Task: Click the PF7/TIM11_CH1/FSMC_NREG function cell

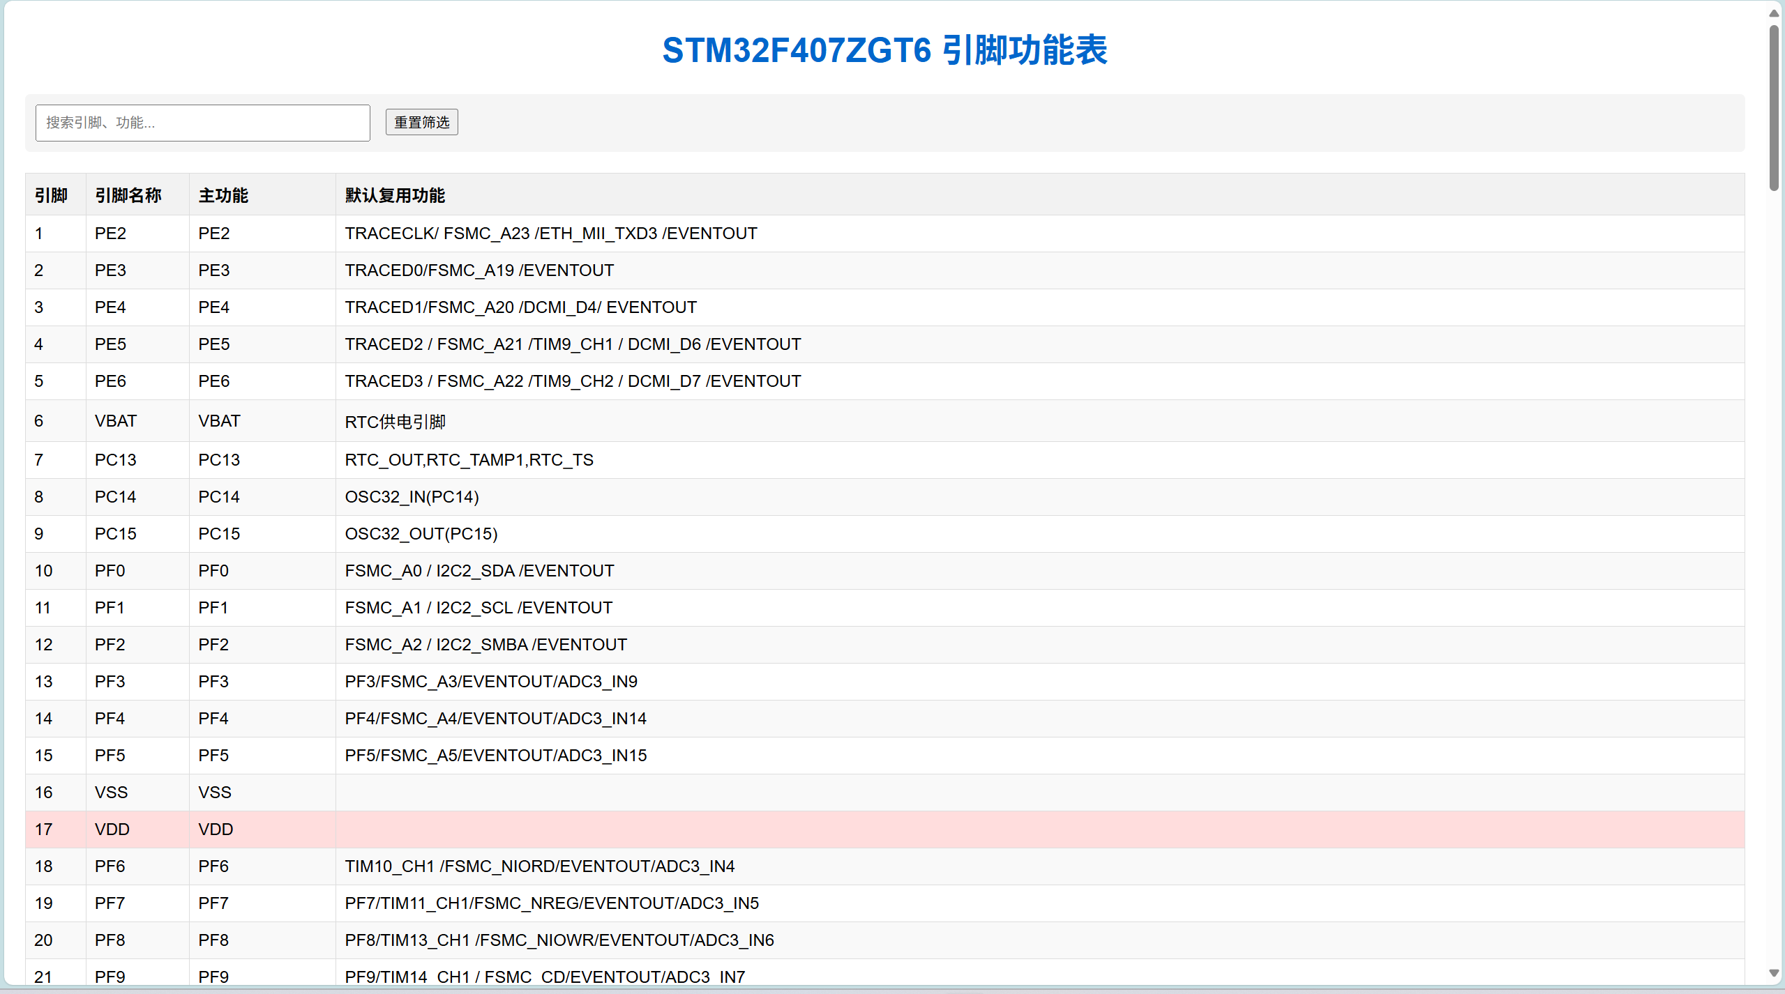Action: coord(1040,903)
